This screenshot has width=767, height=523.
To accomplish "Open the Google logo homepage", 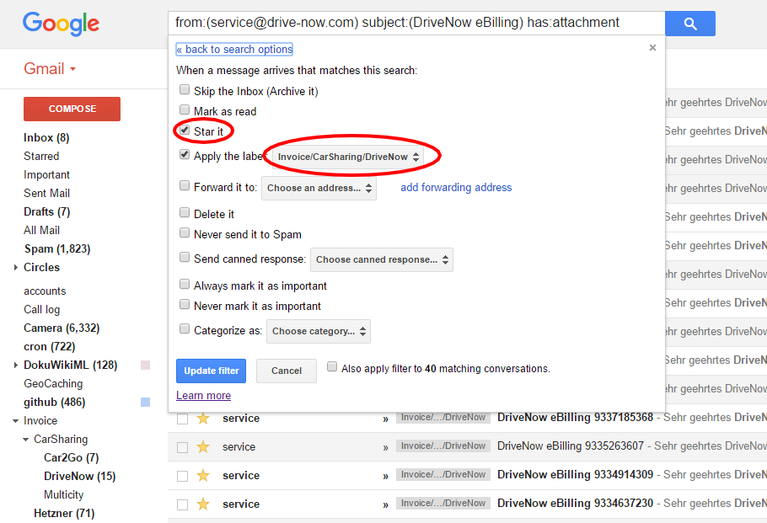I will 61,24.
